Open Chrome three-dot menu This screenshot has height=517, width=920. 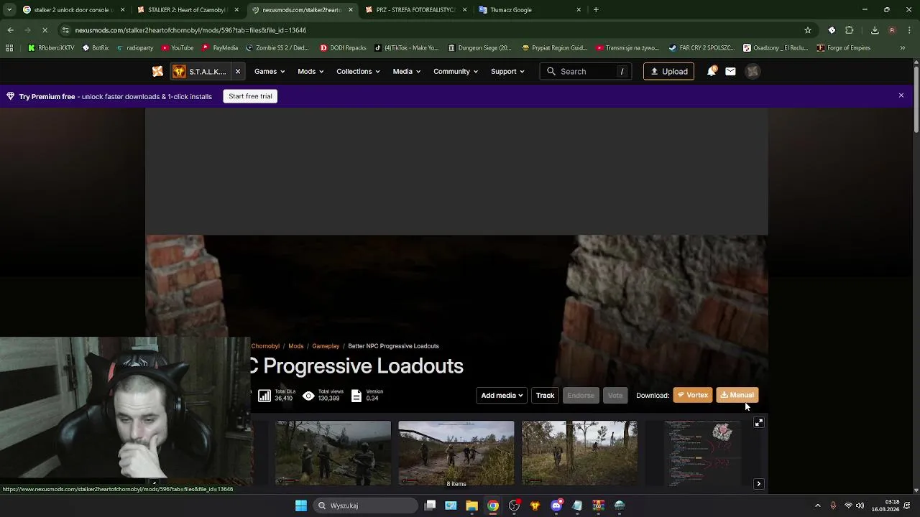[x=909, y=30]
